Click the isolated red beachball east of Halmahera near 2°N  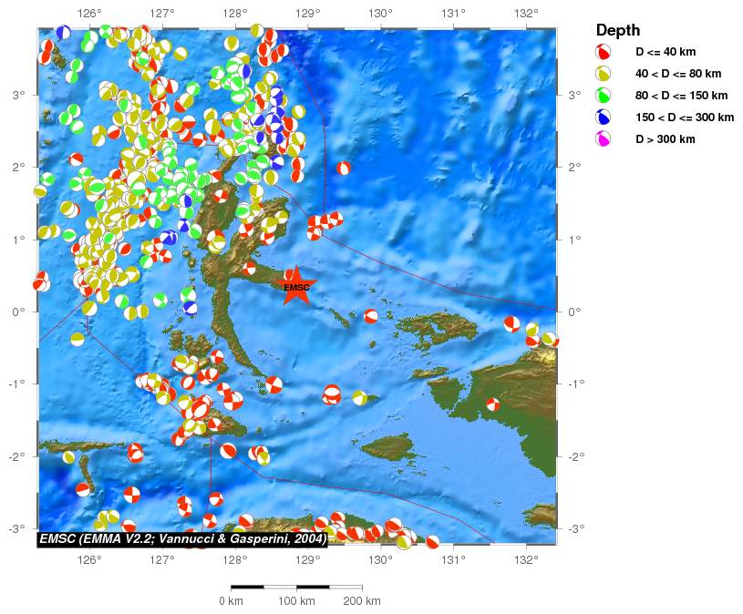[344, 168]
